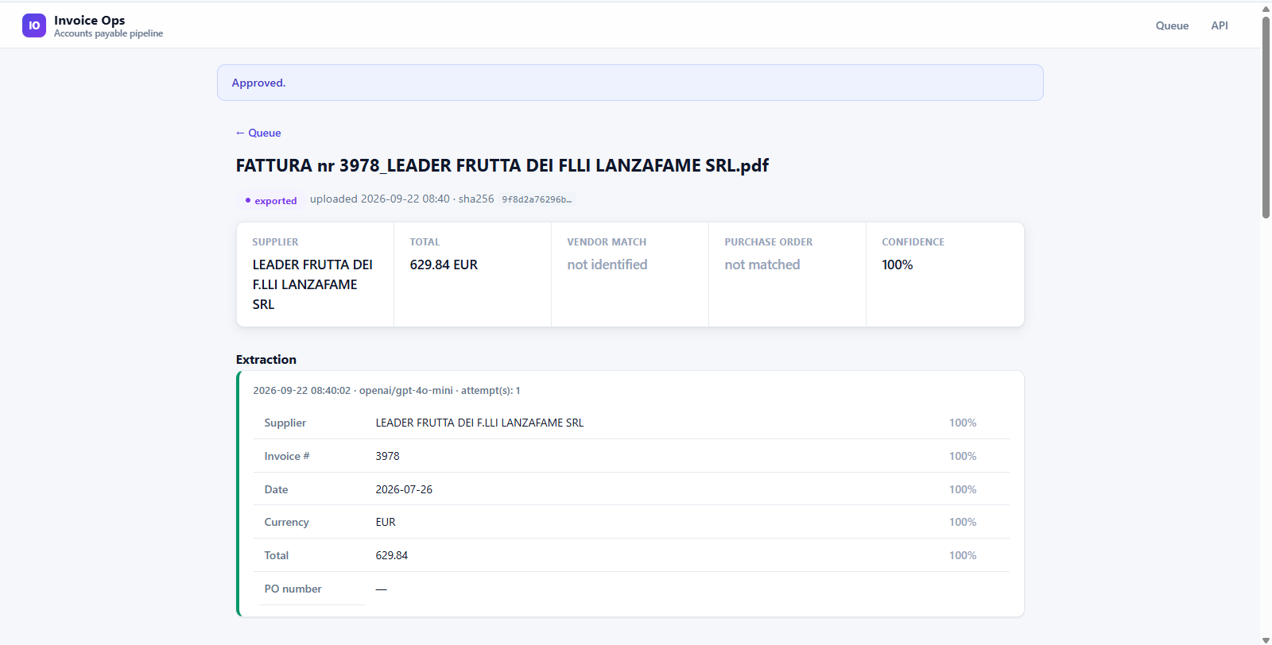
Task: Click the scrollbar up arrow
Action: click(x=1266, y=8)
